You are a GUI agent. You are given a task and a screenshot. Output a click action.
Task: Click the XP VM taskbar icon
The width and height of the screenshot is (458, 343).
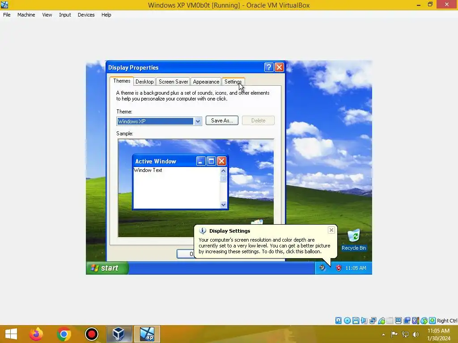[147, 334]
